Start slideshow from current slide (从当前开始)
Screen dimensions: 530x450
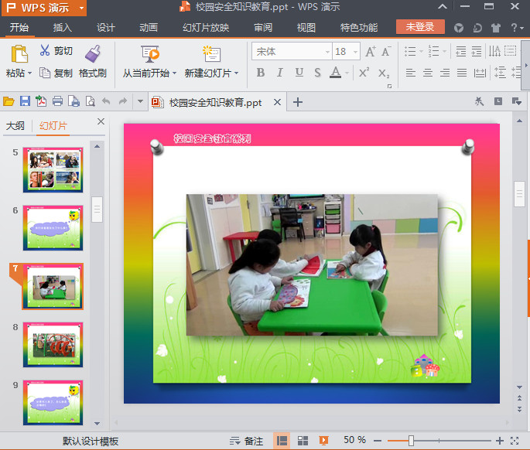pos(150,54)
